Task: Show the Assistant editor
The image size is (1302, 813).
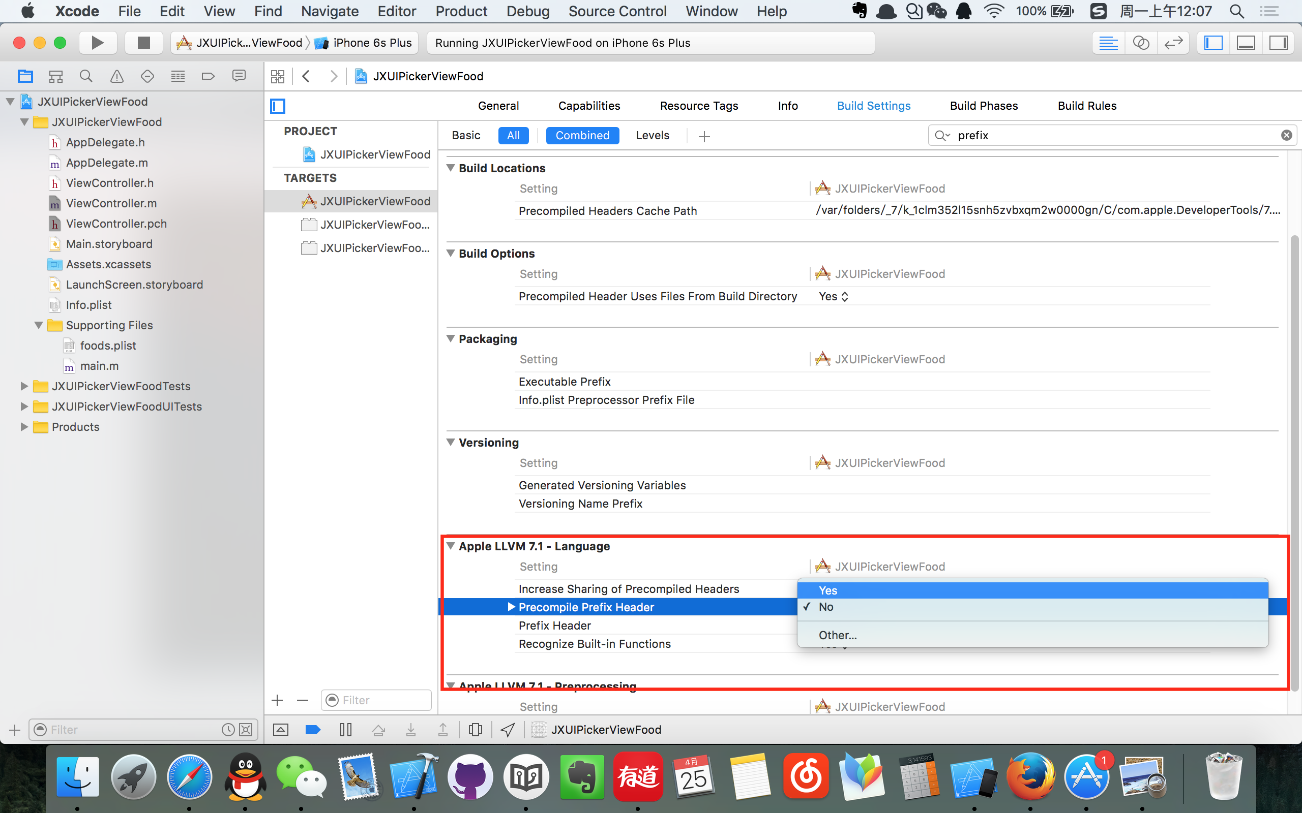Action: pyautogui.click(x=1141, y=43)
